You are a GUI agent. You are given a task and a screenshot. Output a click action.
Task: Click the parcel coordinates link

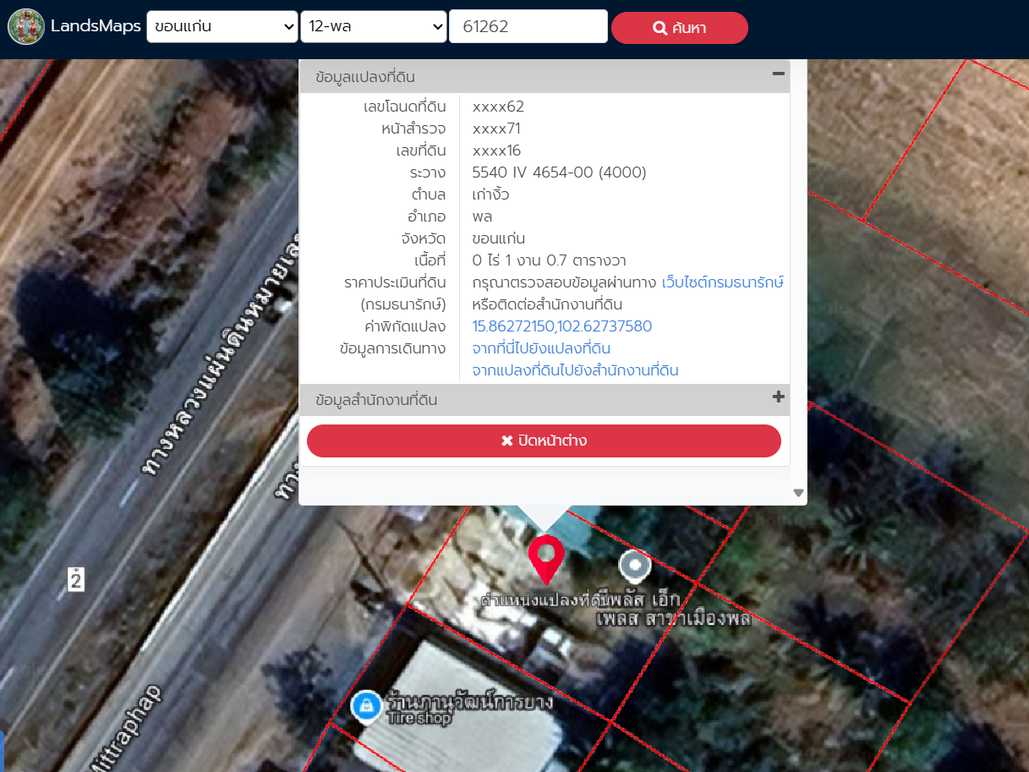pyautogui.click(x=561, y=326)
